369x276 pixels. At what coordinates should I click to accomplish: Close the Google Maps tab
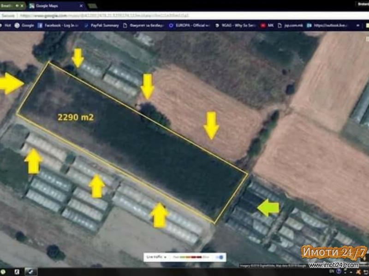(82, 6)
